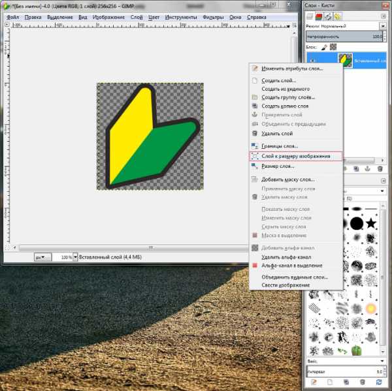
Task: Open the Правка menu
Action: tap(33, 17)
